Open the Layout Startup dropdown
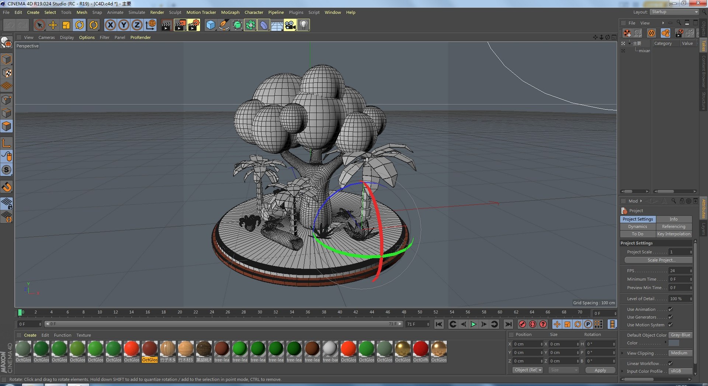 click(x=674, y=12)
